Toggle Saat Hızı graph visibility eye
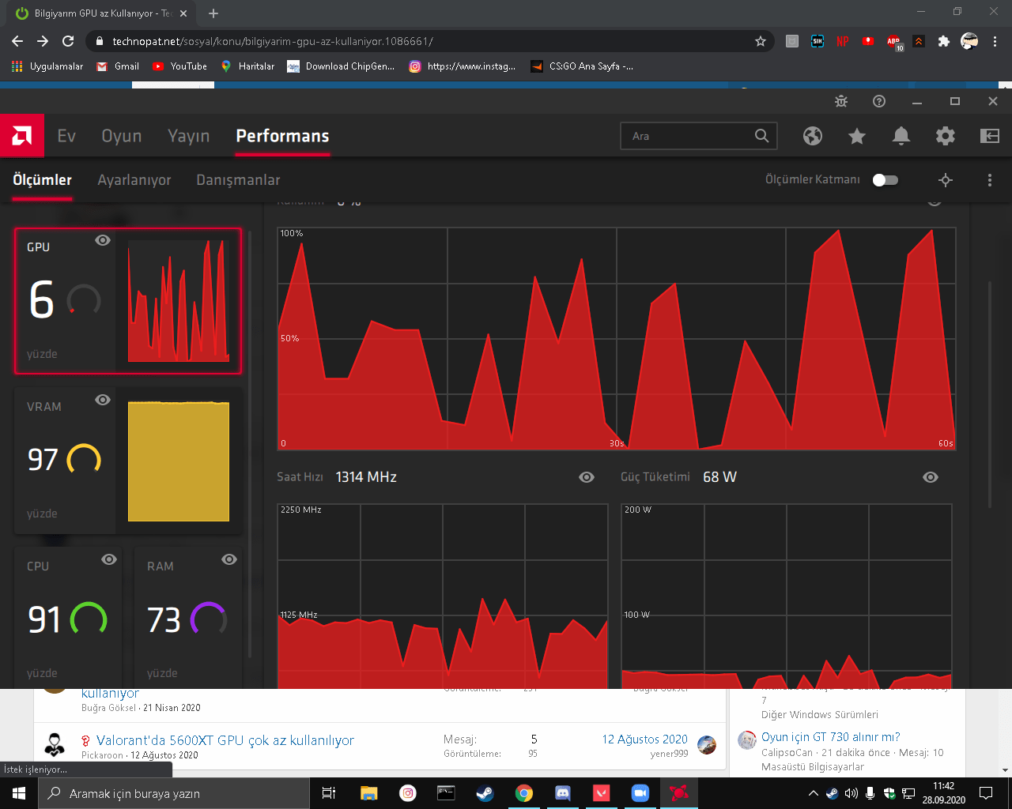Screen dimensions: 1012x809 pyautogui.click(x=587, y=477)
